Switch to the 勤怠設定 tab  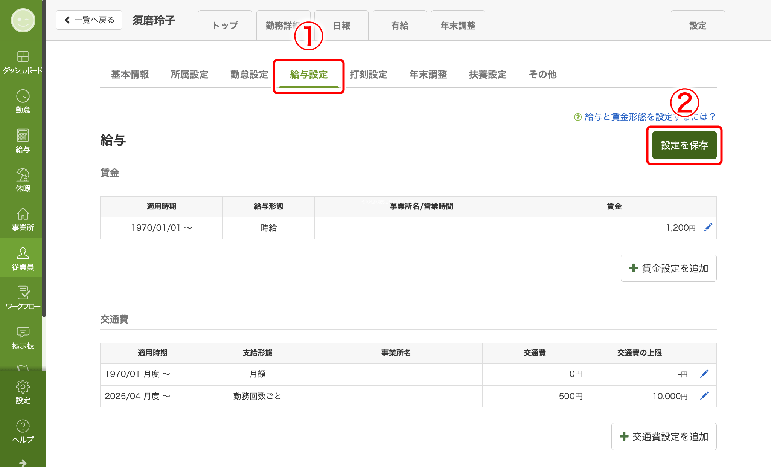click(249, 75)
